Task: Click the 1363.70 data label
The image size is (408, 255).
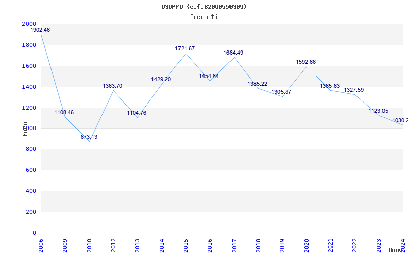Action: pos(112,86)
